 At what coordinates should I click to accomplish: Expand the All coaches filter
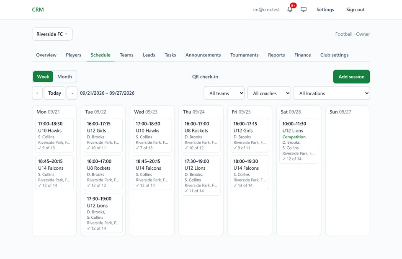point(269,93)
